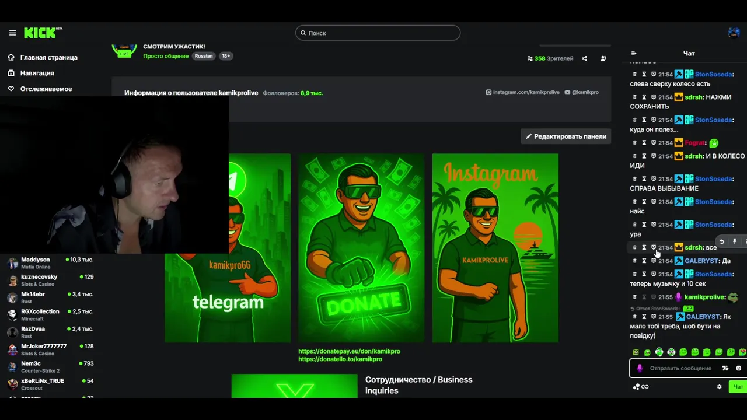Click the Instagram icon in the user info bar

pos(488,92)
